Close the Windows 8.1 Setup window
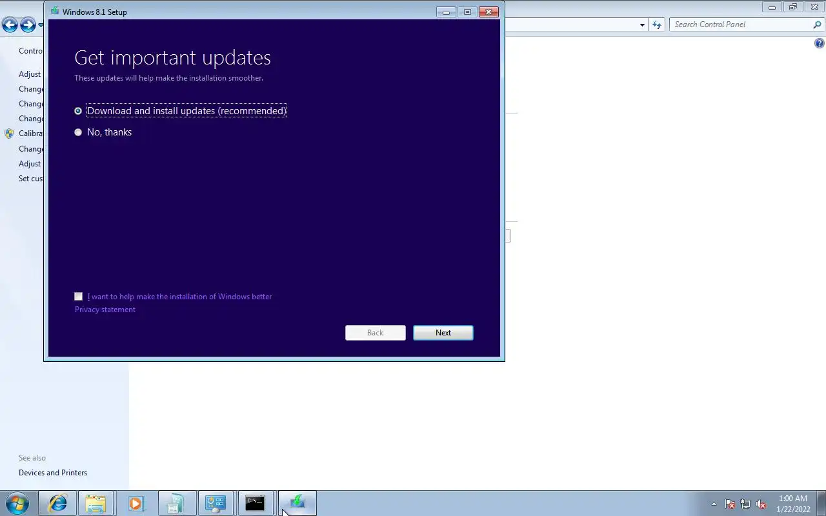 [489, 12]
